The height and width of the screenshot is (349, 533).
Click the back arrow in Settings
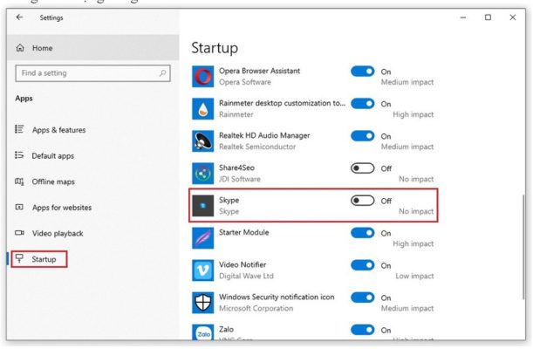pyautogui.click(x=20, y=17)
